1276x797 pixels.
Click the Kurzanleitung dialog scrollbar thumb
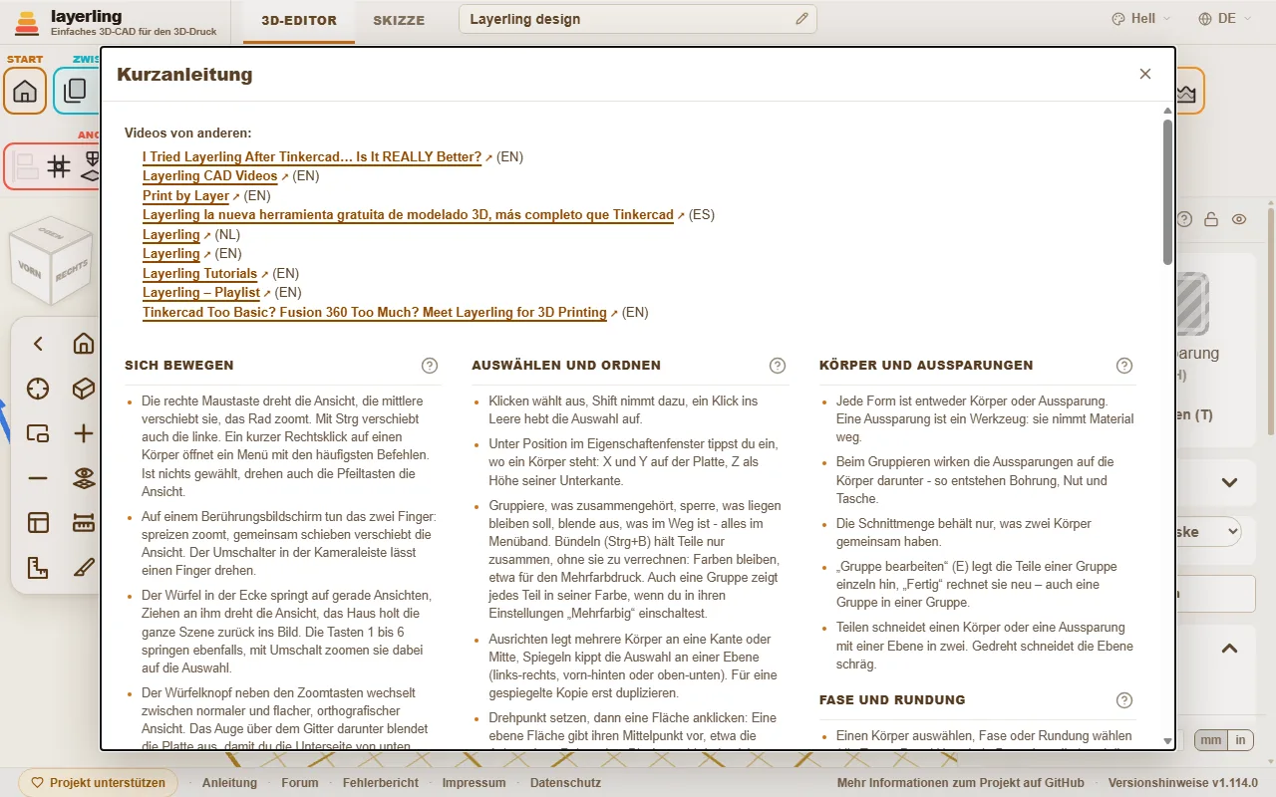(1167, 191)
